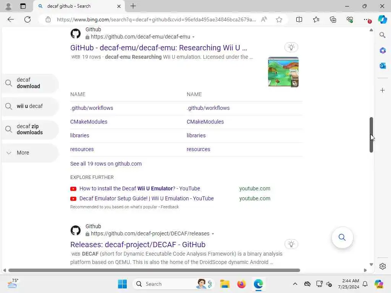
Task: View site information lock icon
Action: pyautogui.click(x=48, y=19)
